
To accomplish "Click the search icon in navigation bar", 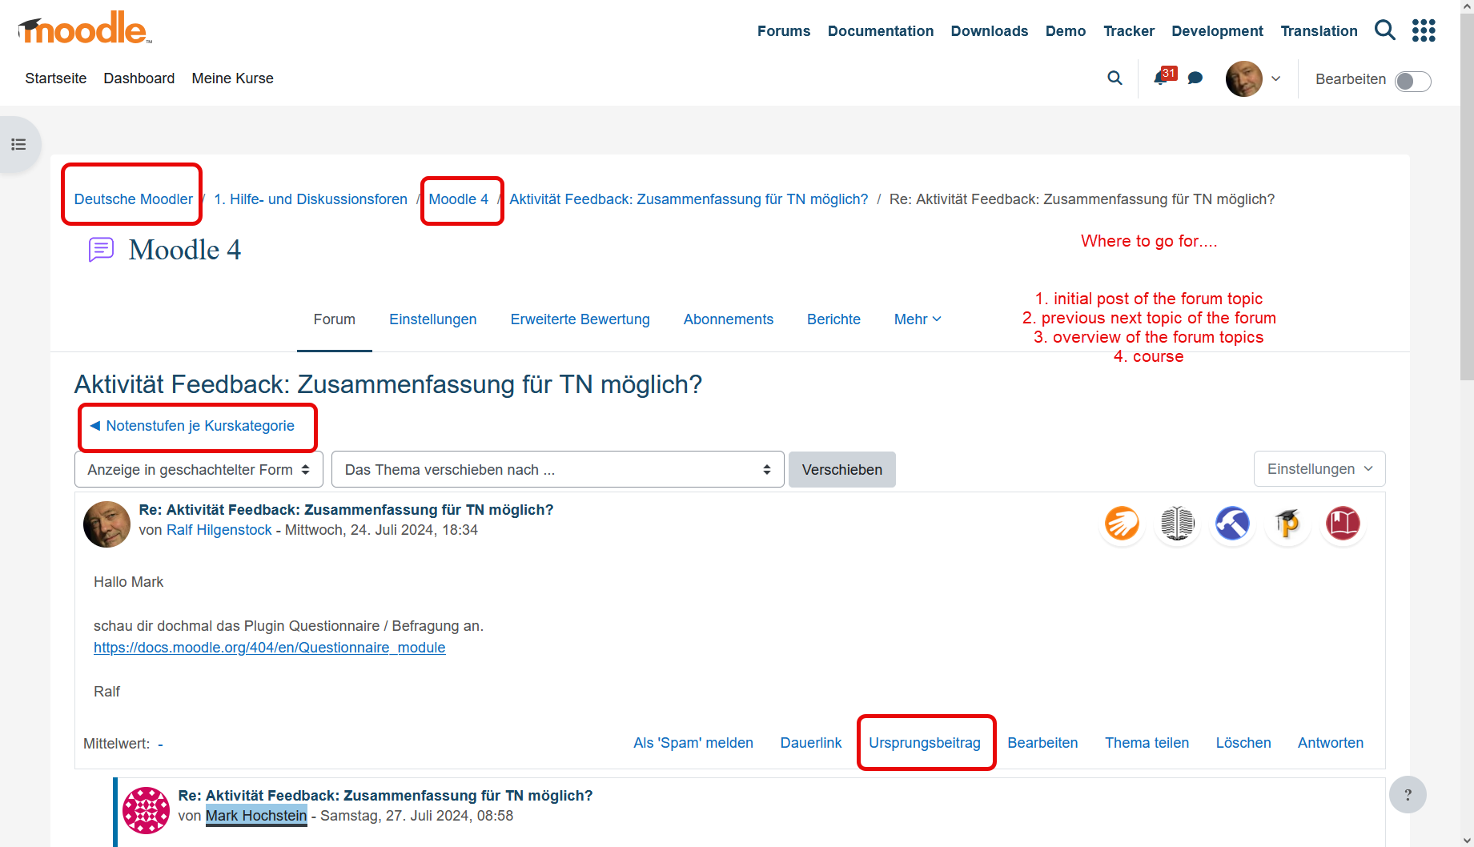I will [x=1115, y=78].
